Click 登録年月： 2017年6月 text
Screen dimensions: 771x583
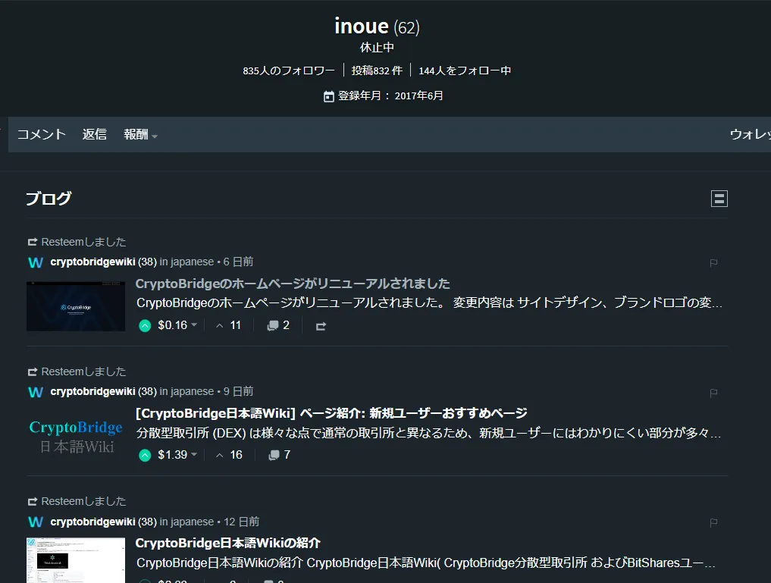tap(390, 96)
